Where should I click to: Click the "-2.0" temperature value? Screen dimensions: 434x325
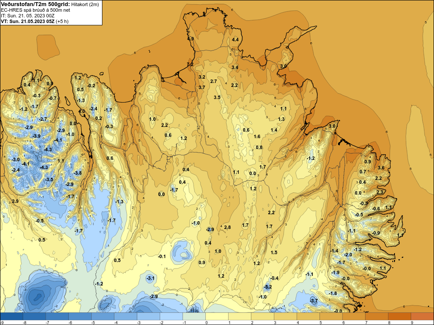tap(348, 255)
